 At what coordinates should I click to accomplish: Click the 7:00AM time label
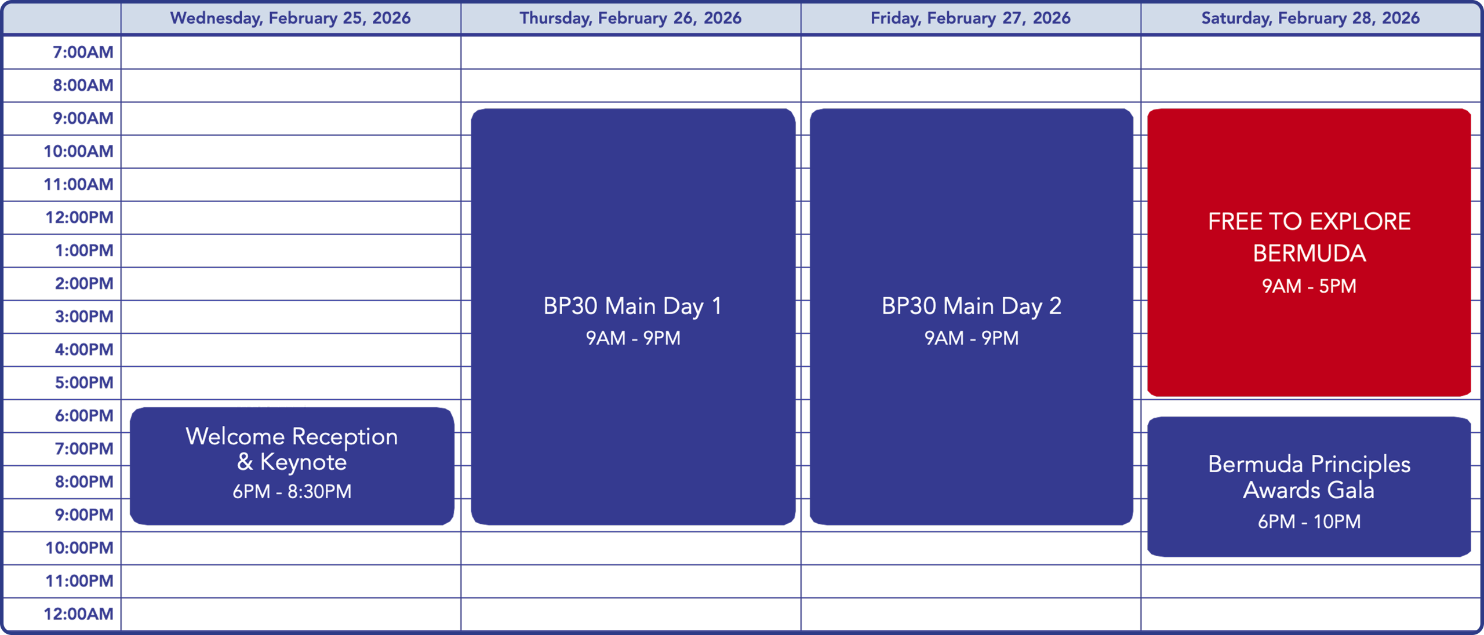point(83,52)
